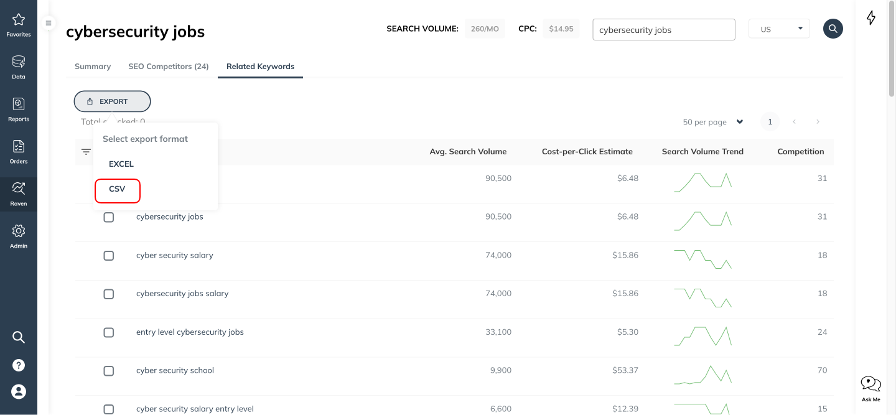Open Favorites in the sidebar
896x415 pixels.
(x=19, y=26)
